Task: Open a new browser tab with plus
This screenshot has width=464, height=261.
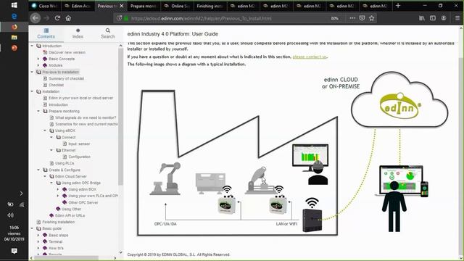Action: pyautogui.click(x=398, y=6)
